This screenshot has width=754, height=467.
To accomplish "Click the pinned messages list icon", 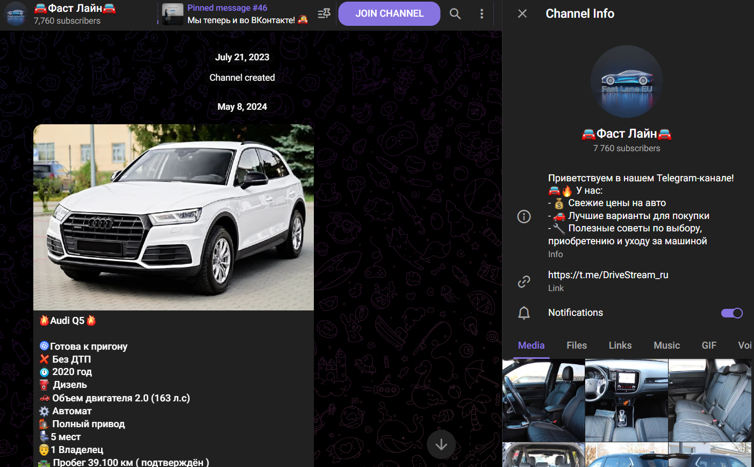I will [324, 14].
